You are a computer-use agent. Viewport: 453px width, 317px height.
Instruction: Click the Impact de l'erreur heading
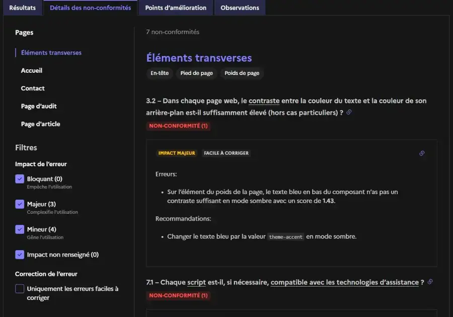(41, 164)
